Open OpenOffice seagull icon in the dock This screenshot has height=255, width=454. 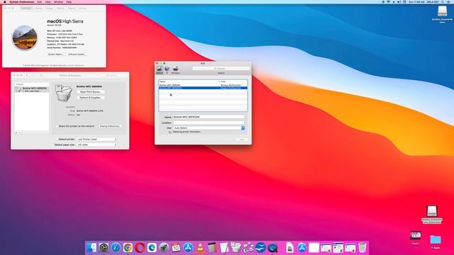click(x=260, y=247)
